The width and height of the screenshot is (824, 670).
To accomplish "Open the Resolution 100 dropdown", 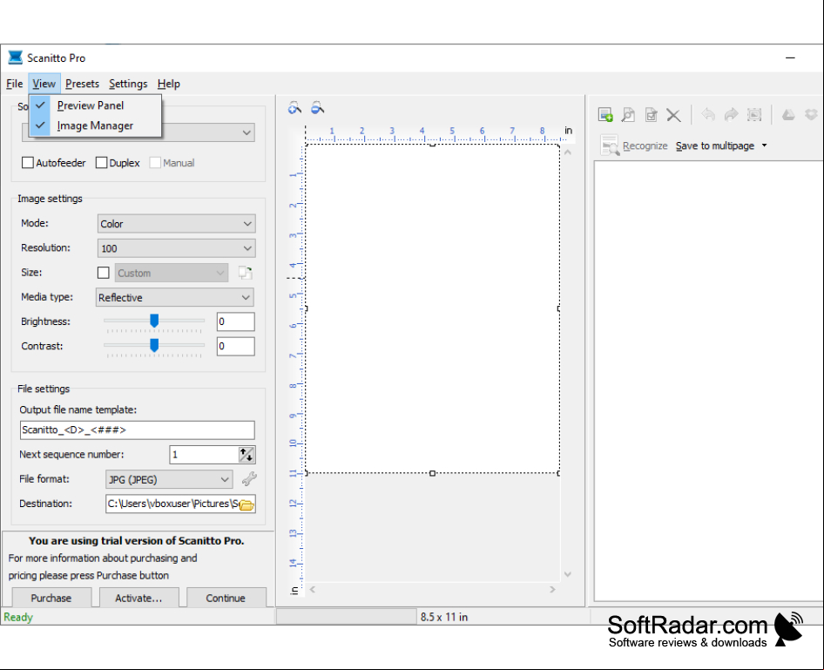I will pos(177,248).
